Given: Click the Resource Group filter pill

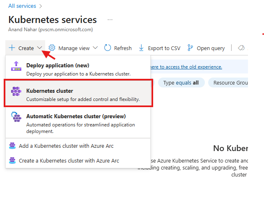Looking at the screenshot, I should (228, 83).
